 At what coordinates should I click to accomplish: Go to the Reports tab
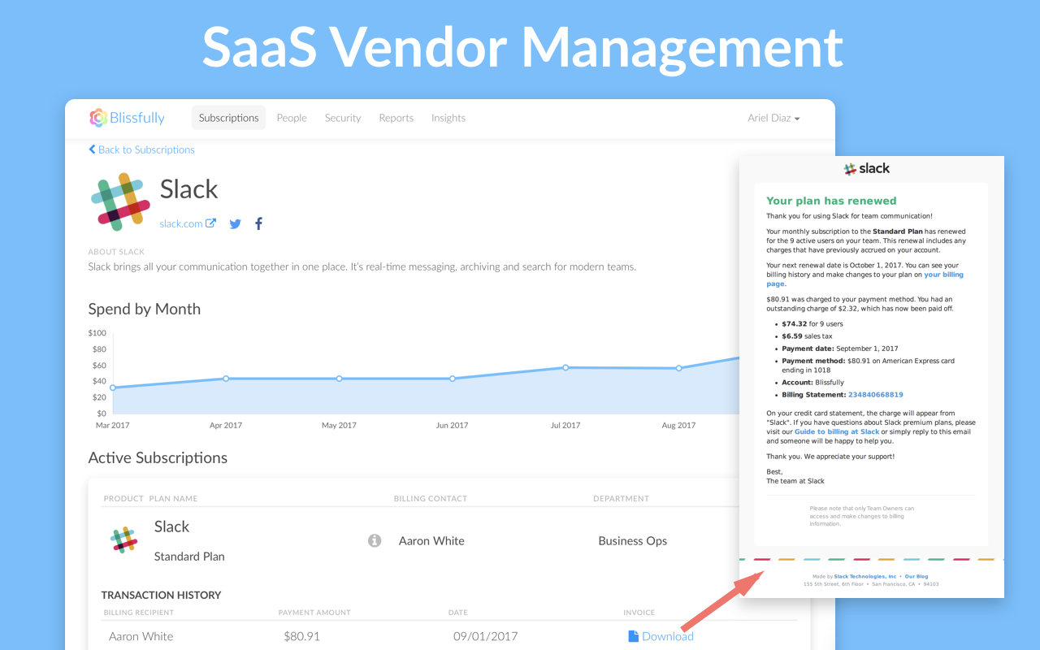(396, 118)
